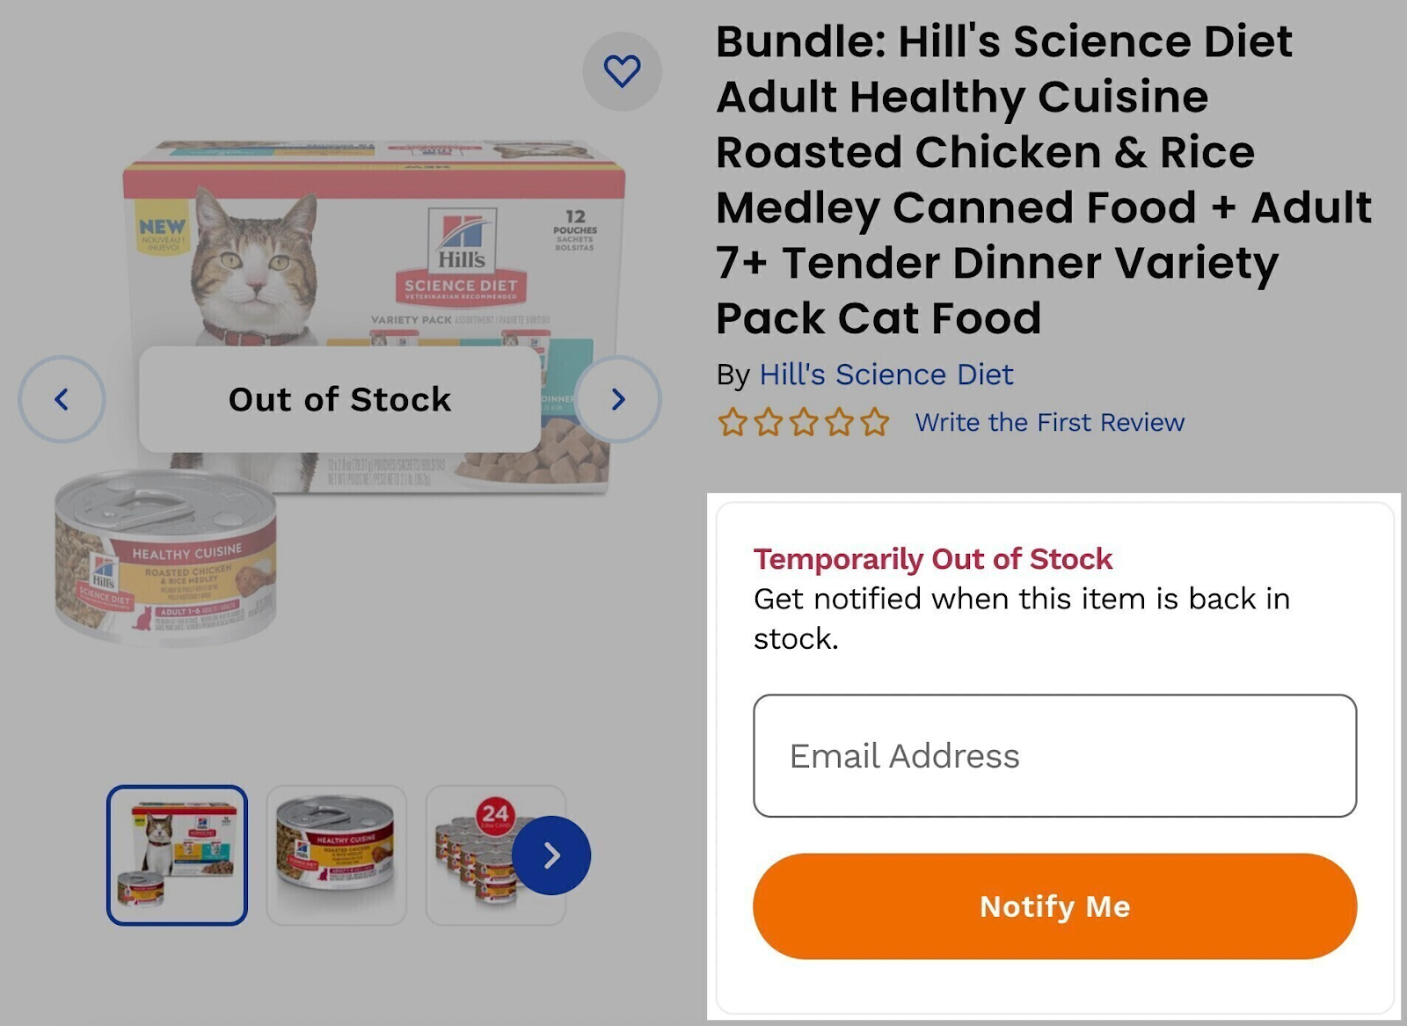Click the bundle product title heading
Screen dimensions: 1407x1026
(1038, 180)
